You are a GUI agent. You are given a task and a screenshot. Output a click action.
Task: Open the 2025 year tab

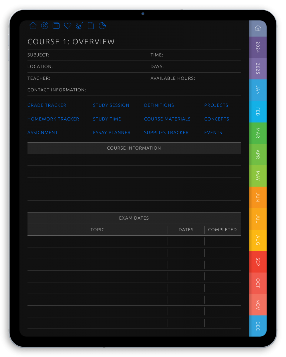(258, 69)
